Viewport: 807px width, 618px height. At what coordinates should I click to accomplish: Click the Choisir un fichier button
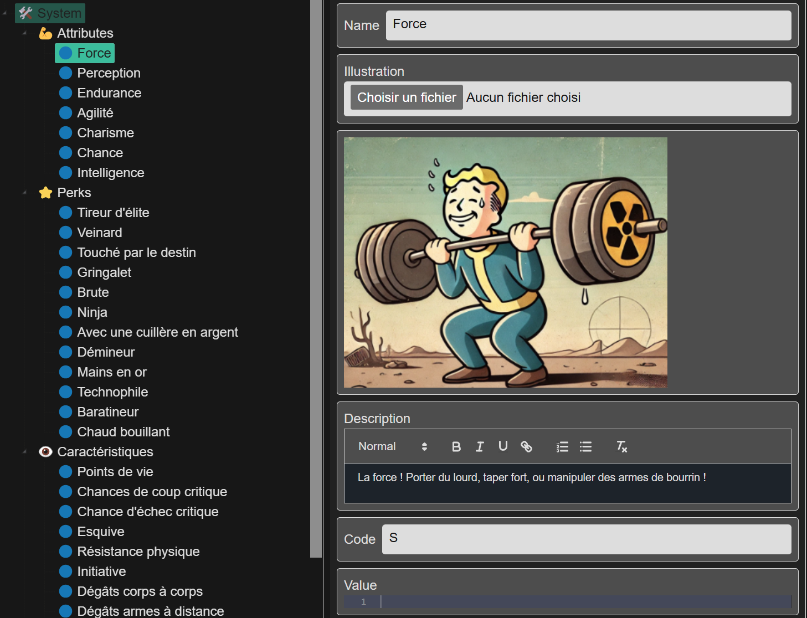pyautogui.click(x=405, y=97)
